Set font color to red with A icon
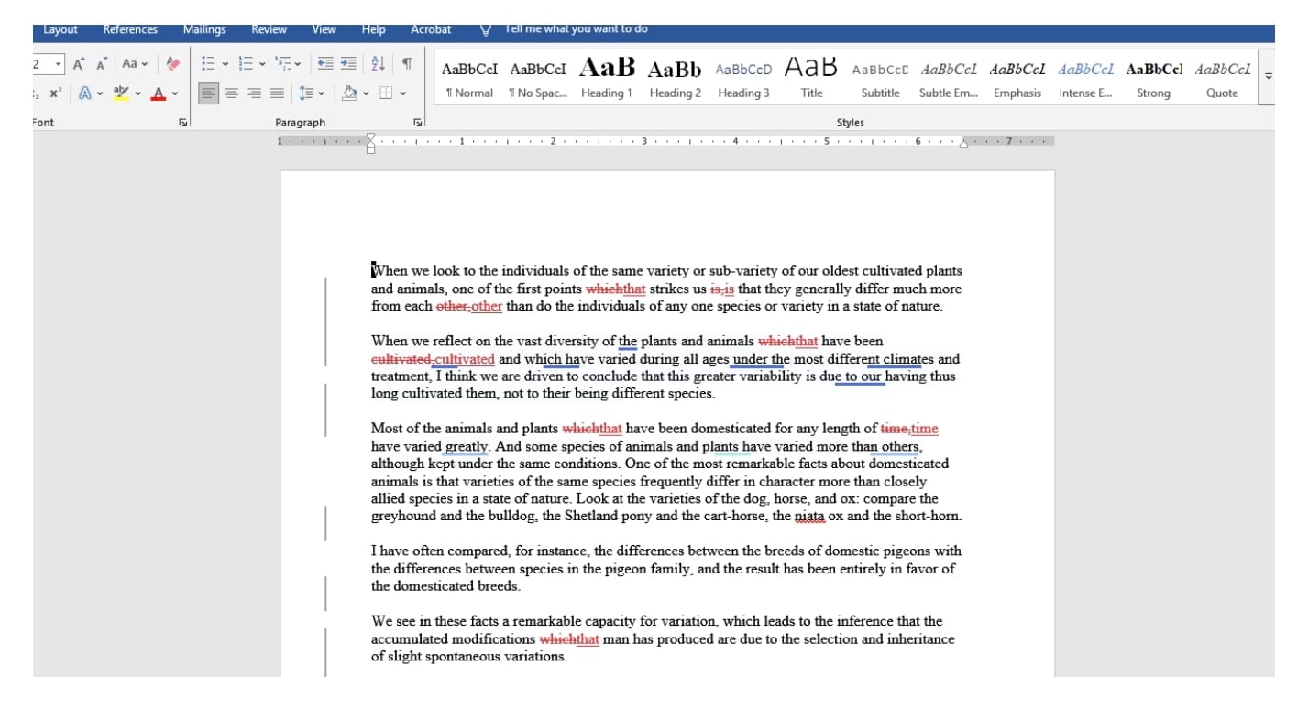 pyautogui.click(x=159, y=93)
